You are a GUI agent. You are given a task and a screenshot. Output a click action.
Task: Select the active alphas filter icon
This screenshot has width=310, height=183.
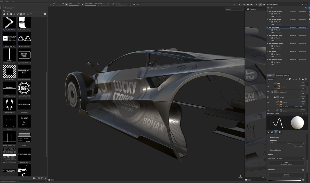click(21, 14)
